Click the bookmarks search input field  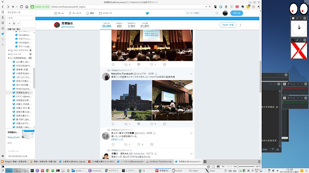tap(20, 18)
